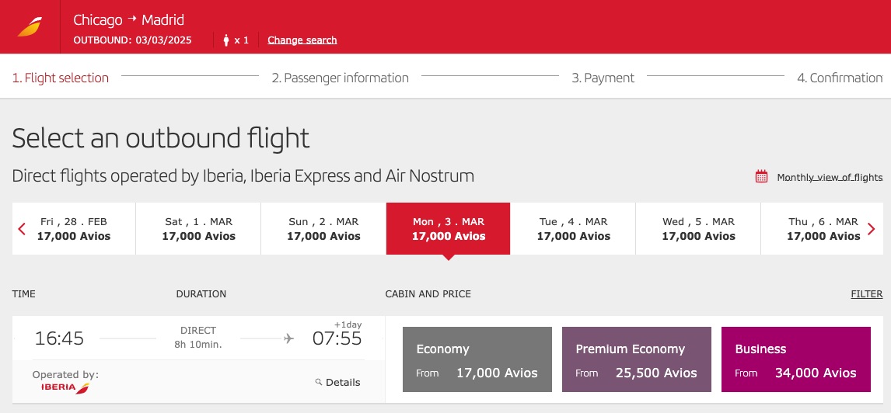Go to Flight selection step
891x413 pixels.
[61, 78]
